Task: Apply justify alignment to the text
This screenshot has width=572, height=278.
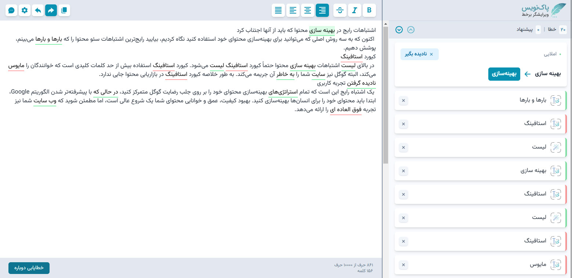Action: coord(278,10)
